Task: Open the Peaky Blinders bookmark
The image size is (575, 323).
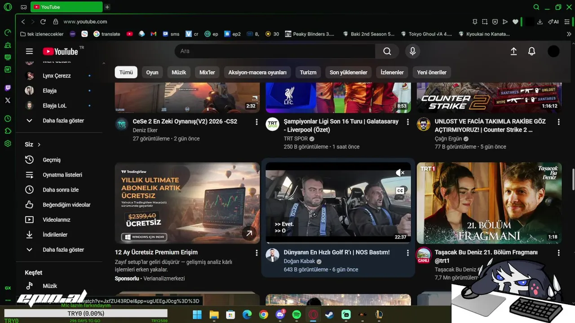Action: coord(309,34)
